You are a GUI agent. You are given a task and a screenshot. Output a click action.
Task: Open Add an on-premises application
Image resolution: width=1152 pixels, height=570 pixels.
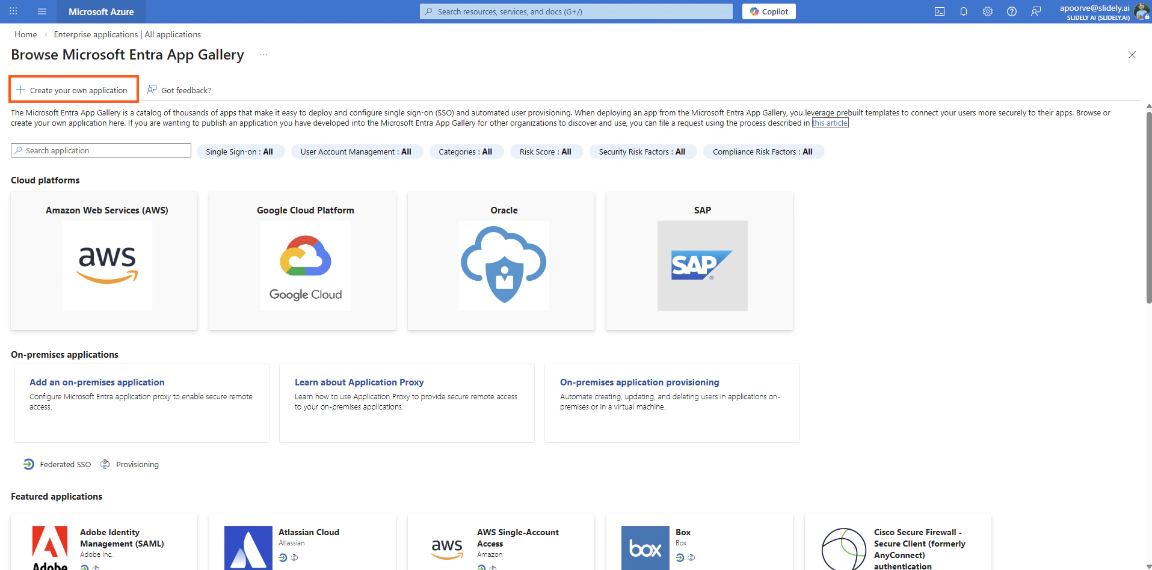click(x=97, y=382)
